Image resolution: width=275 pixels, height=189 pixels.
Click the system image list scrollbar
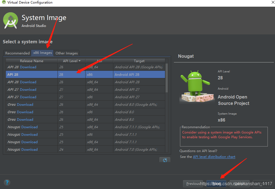coord(167,78)
